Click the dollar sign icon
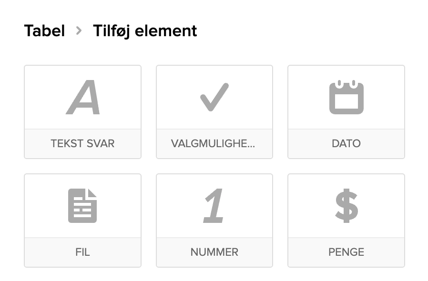The height and width of the screenshot is (281, 428). [x=346, y=206]
